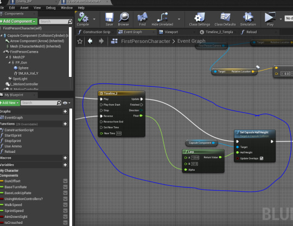Open Add New dropdown in My Blueprint
Image resolution: width=293 pixels, height=226 pixels.
[x=10, y=103]
